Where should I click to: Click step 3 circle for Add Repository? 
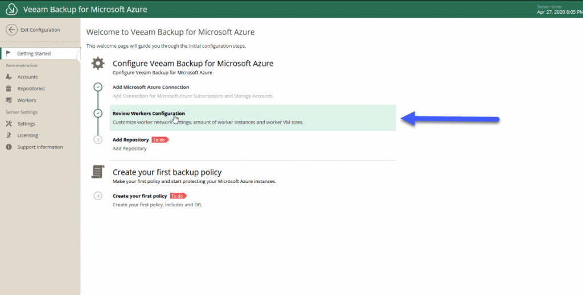(98, 140)
